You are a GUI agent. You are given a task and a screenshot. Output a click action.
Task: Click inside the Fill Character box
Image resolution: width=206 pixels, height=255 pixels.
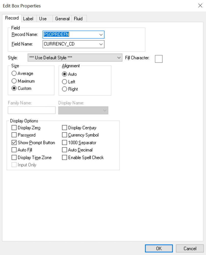(x=159, y=59)
